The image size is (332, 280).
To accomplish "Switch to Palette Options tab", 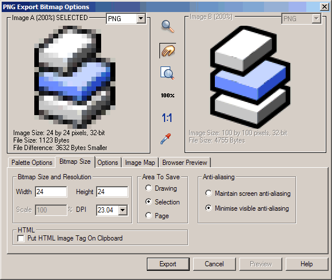I will [32, 163].
